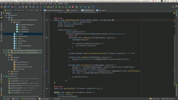The width and height of the screenshot is (178, 100).
Task: Toggle the Favorites tool window button
Action: [1, 91]
